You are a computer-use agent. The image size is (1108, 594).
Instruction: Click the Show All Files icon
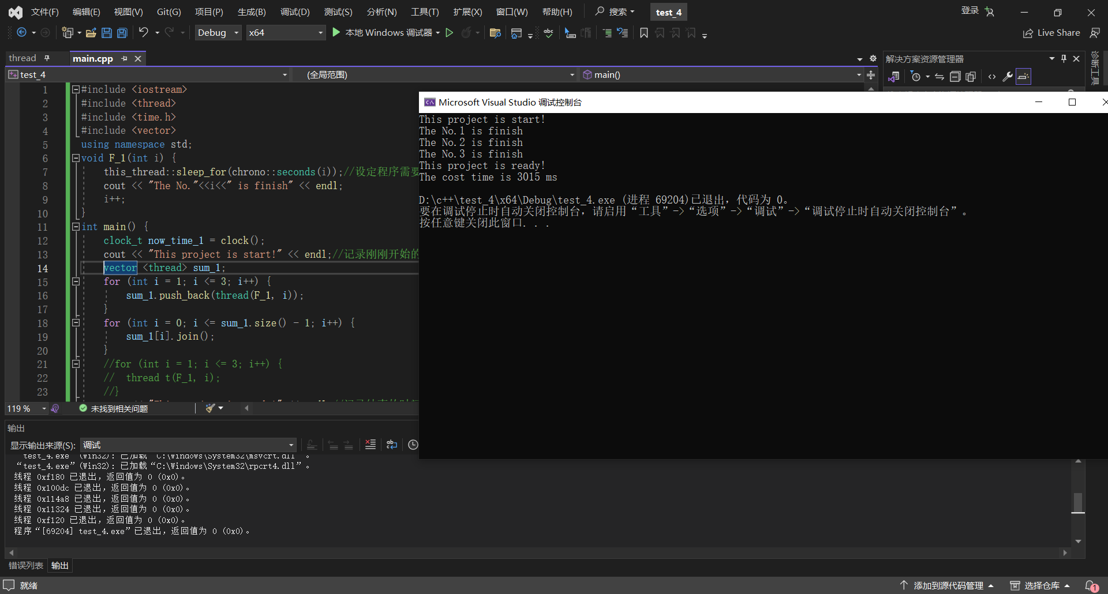point(971,76)
